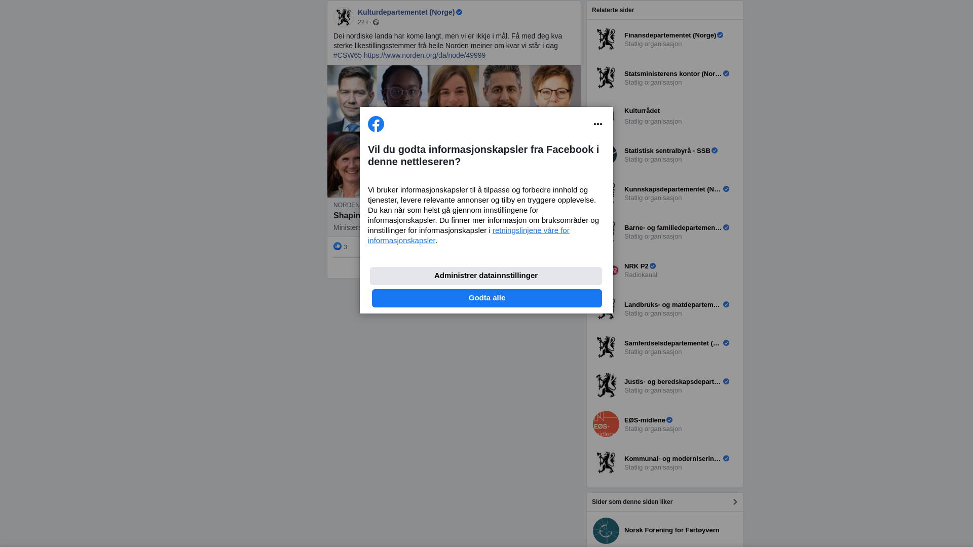Open the Landbruks- og matdepartementet page

pyautogui.click(x=673, y=305)
